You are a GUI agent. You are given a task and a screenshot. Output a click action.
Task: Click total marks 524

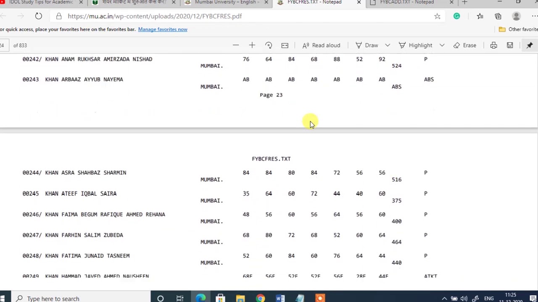point(396,66)
